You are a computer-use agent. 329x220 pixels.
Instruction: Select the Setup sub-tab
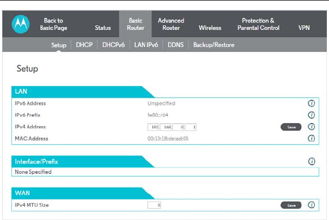point(59,45)
